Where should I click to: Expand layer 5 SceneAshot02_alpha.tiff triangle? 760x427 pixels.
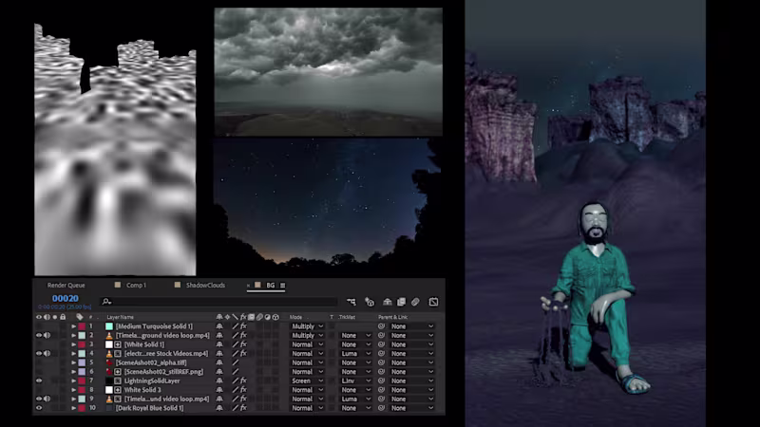74,362
